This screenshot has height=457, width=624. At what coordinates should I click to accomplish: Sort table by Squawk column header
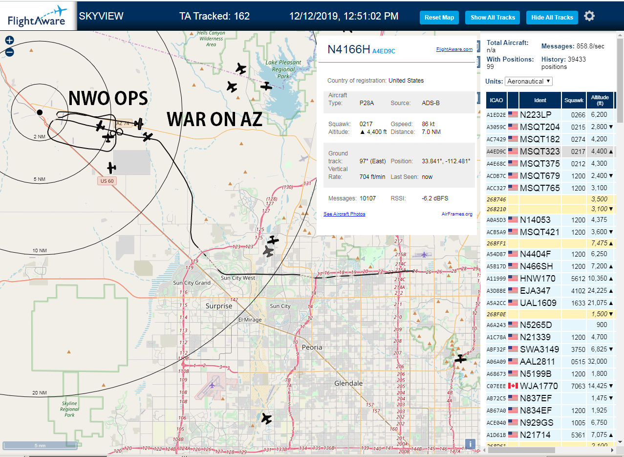[x=574, y=100]
